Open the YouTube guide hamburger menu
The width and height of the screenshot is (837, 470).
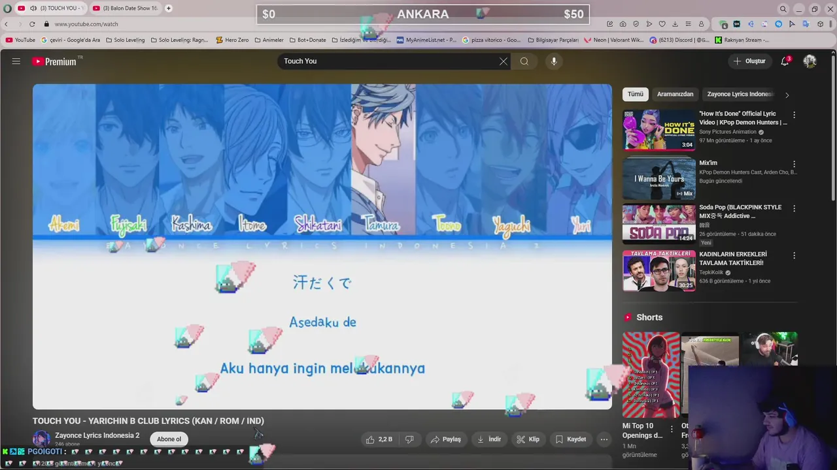tap(16, 61)
